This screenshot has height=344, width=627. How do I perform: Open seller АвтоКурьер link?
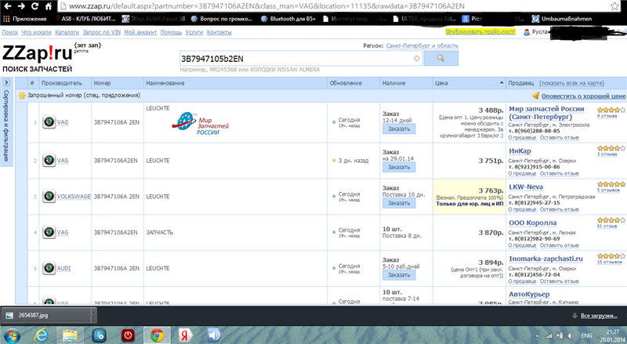click(x=529, y=295)
